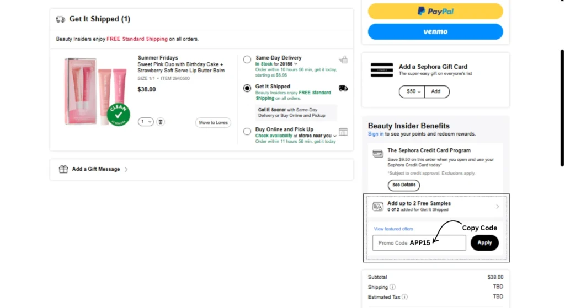The image size is (565, 308).
Task: Open Add up to 2 Free Samples
Action: 436,207
